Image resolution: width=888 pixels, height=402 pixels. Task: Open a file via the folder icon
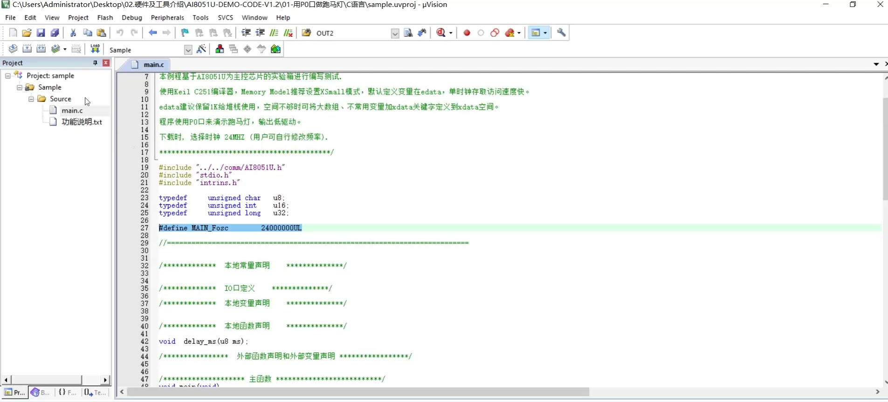(27, 33)
